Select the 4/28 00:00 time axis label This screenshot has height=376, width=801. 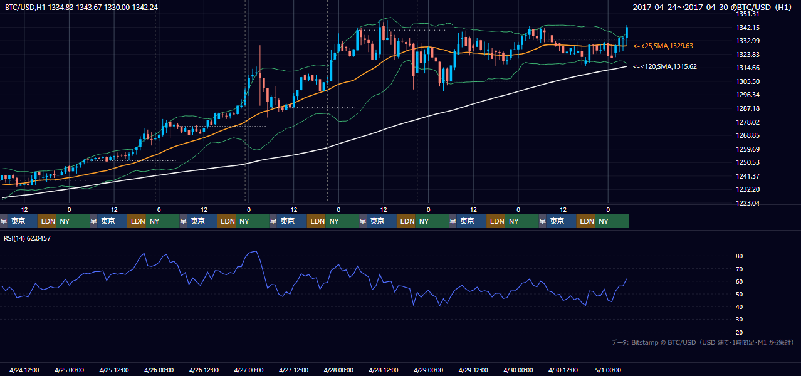pos(338,370)
